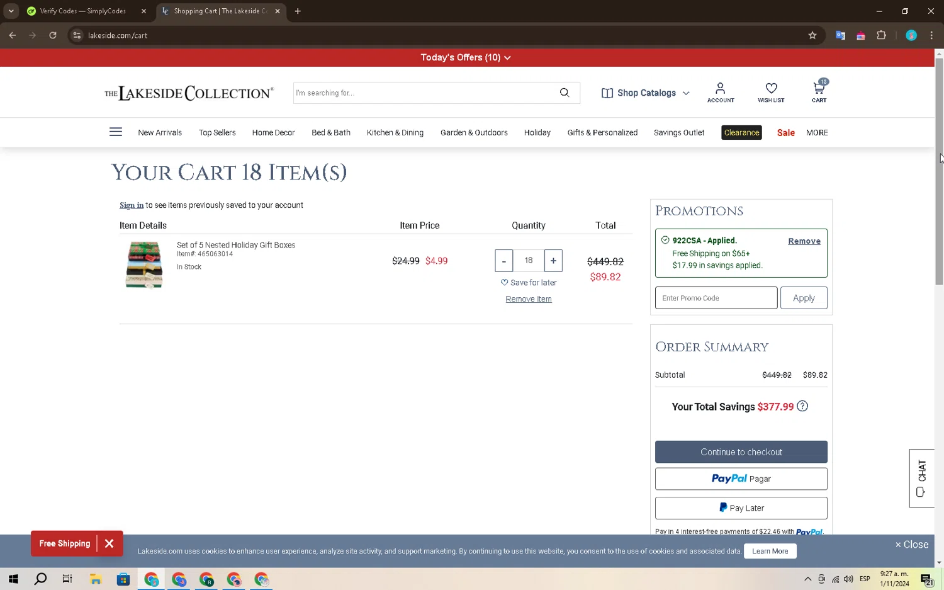Screen dimensions: 944x590
Task: Dismiss the Free Shipping popup X
Action: point(110,543)
